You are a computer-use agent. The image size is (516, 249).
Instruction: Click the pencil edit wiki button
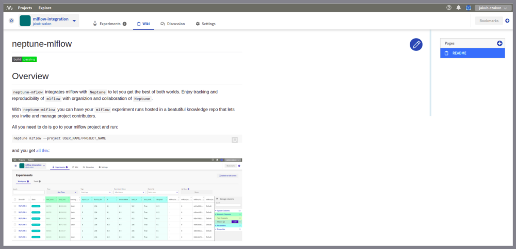coord(416,44)
